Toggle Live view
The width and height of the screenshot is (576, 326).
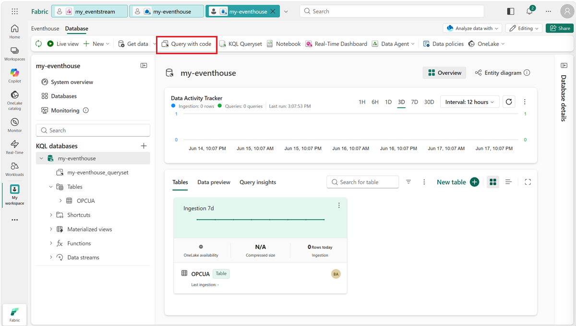pyautogui.click(x=63, y=44)
